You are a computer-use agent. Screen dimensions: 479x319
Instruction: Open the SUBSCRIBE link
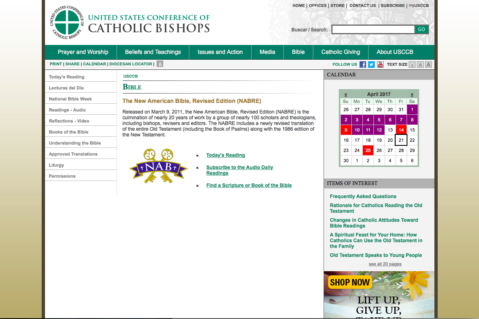393,5
